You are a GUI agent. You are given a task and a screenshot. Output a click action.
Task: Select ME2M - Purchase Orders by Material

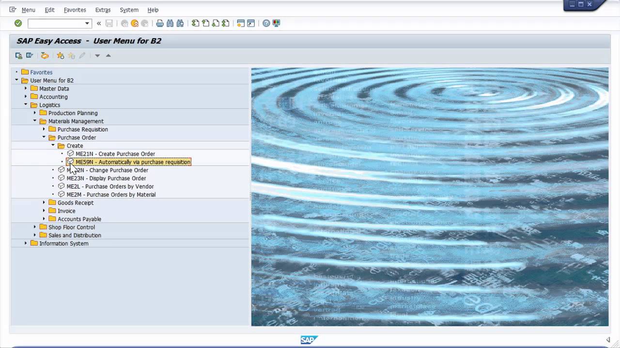click(x=111, y=195)
